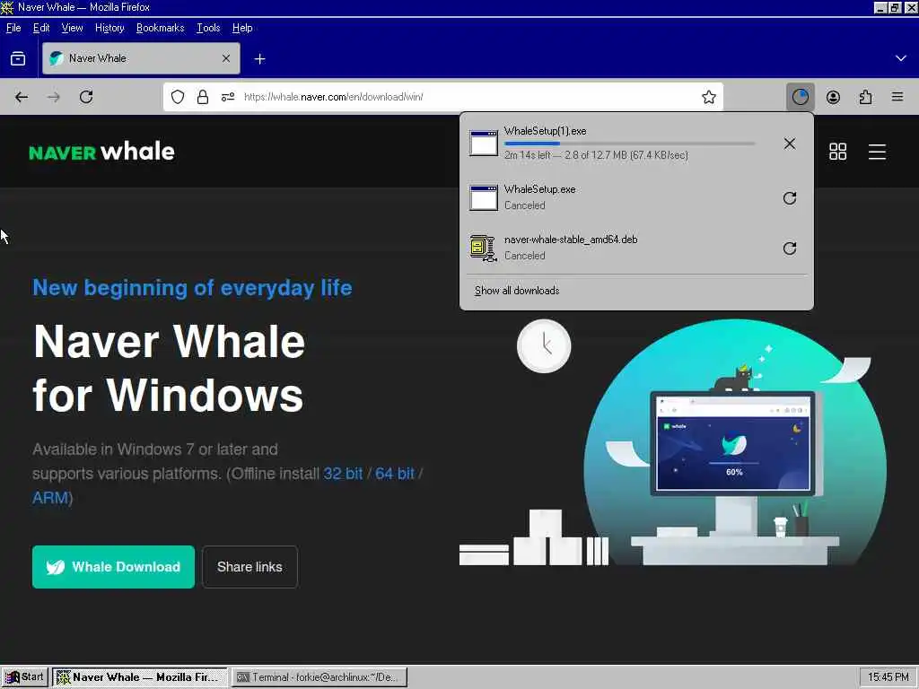This screenshot has width=919, height=689.
Task: Click the Share links button
Action: (x=249, y=567)
